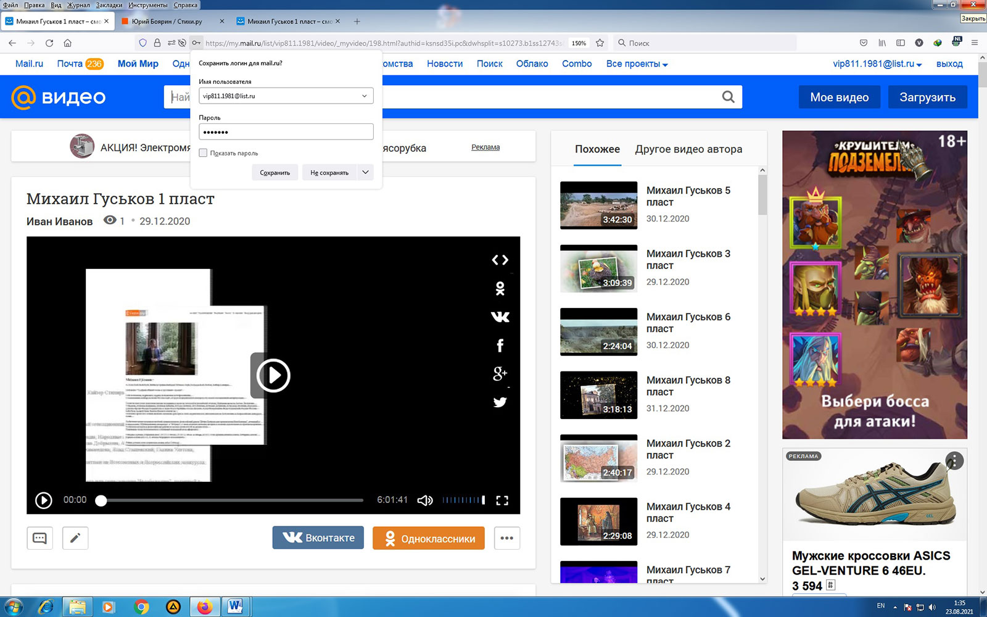Enable the Показать пароль checkbox

pyautogui.click(x=203, y=153)
